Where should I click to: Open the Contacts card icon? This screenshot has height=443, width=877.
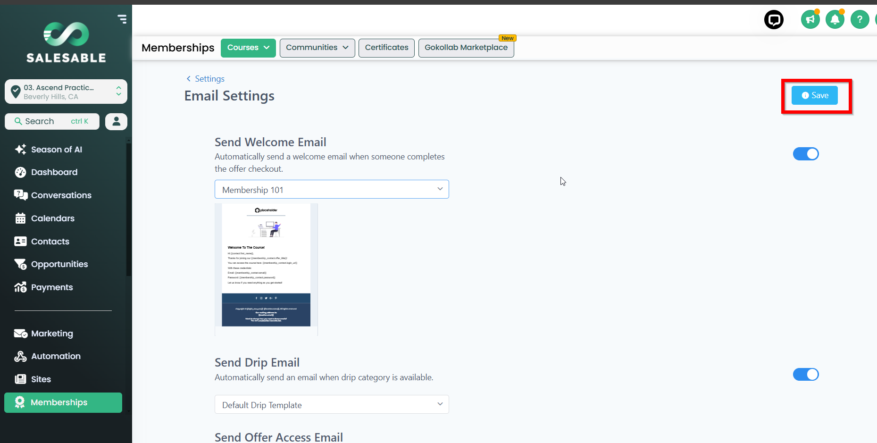pos(20,242)
